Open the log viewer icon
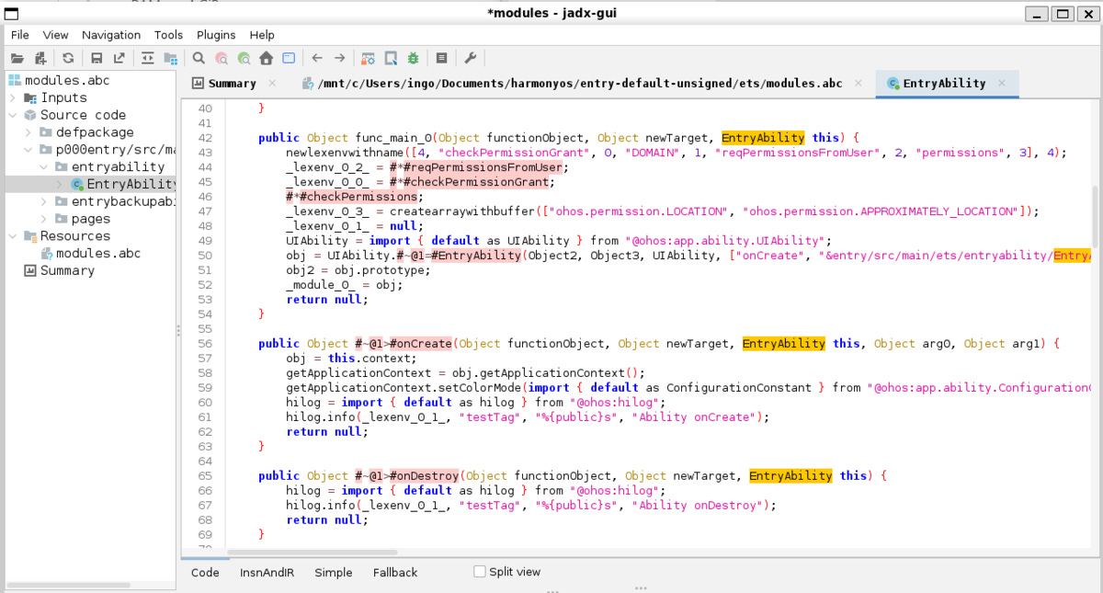 point(441,58)
